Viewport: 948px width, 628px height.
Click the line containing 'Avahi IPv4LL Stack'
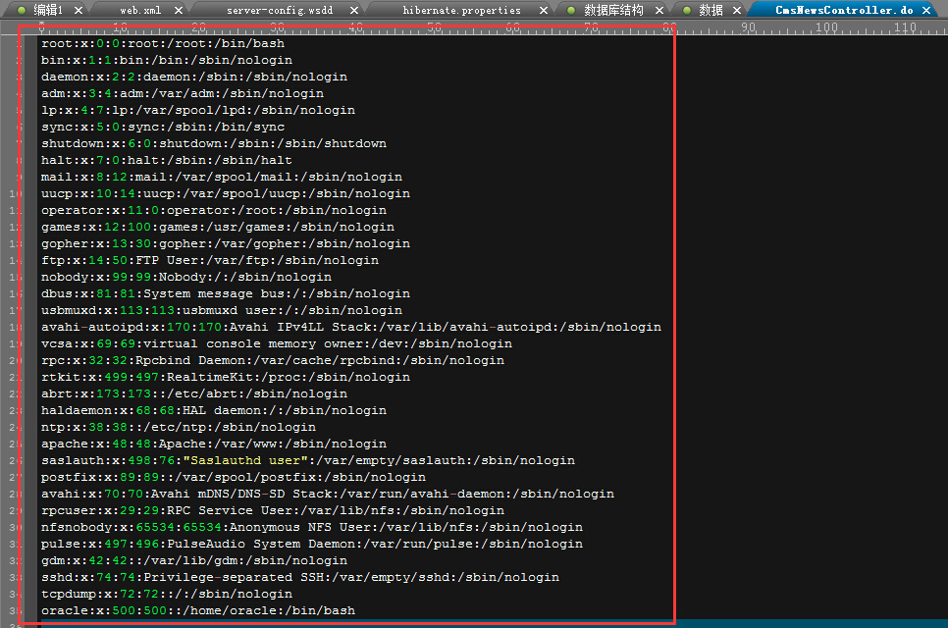(x=351, y=327)
